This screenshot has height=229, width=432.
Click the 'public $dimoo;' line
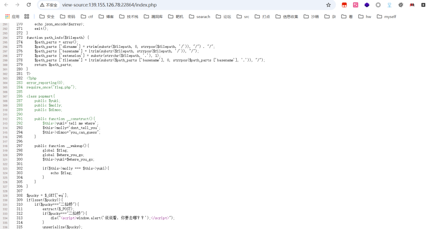[x=48, y=110]
